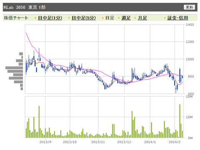
Task: Click the 0M volume axis label
Action: point(190,138)
